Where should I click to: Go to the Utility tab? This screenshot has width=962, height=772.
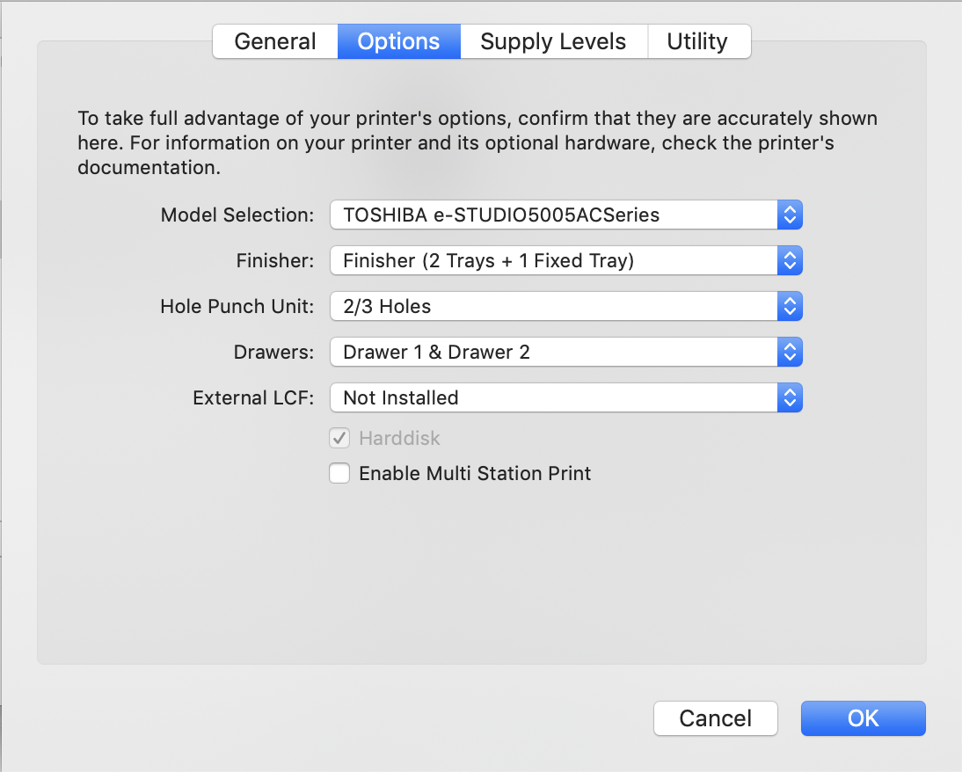[697, 41]
